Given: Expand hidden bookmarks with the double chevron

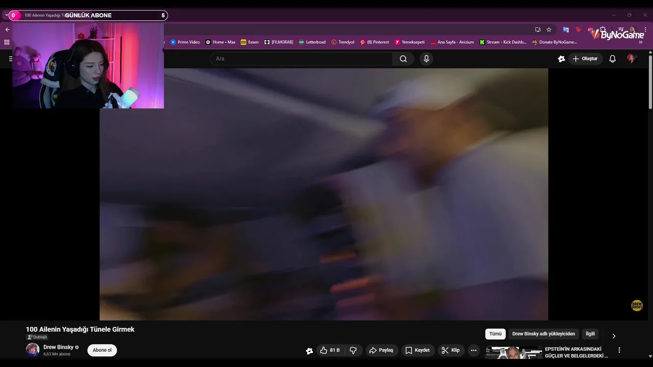Looking at the screenshot, I should click(x=641, y=42).
